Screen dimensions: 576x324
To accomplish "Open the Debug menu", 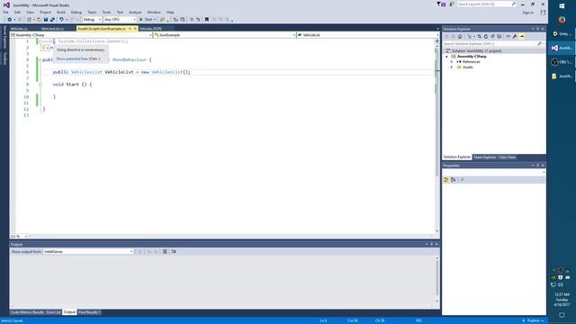I will click(x=76, y=12).
